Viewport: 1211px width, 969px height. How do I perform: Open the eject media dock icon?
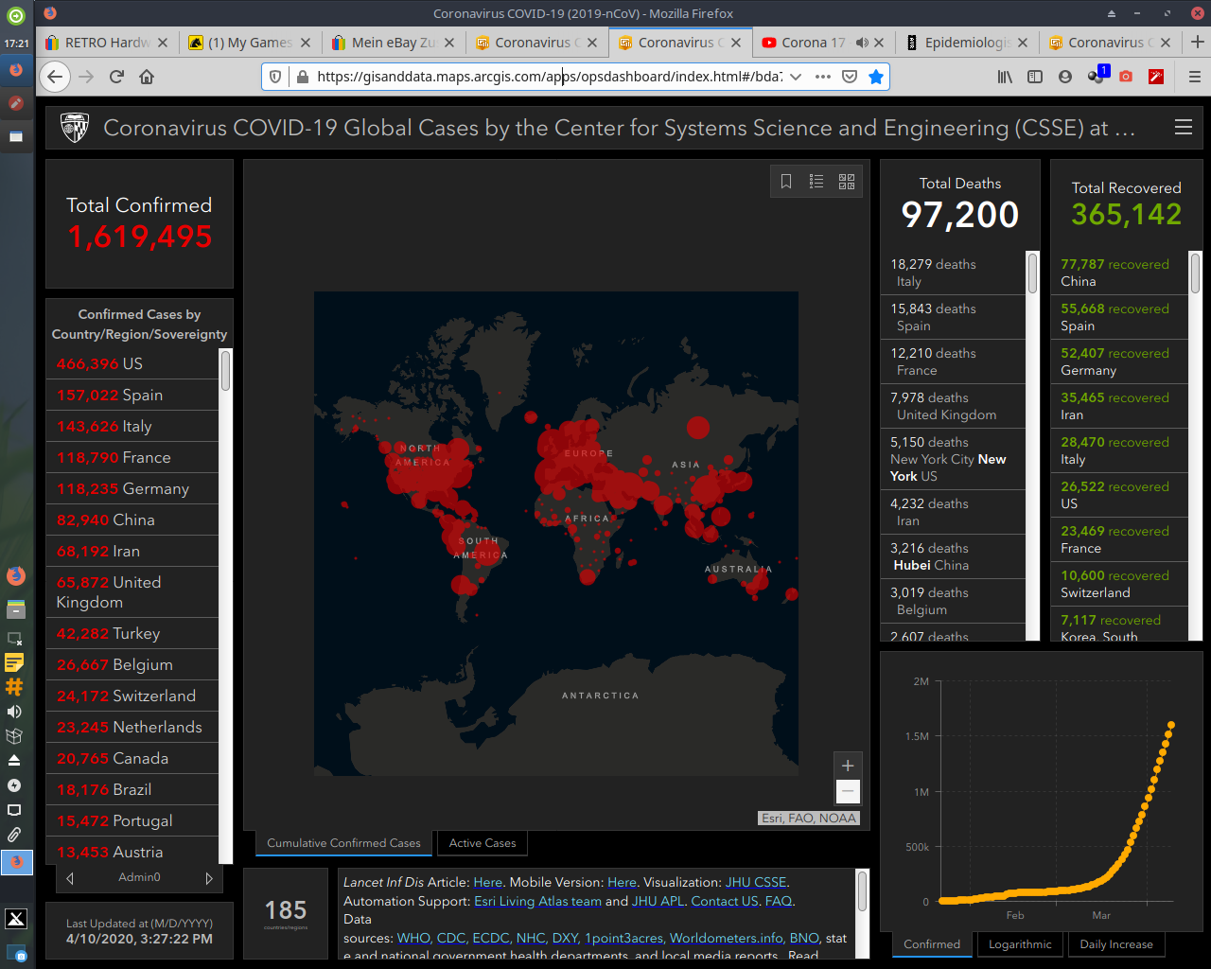[x=14, y=761]
